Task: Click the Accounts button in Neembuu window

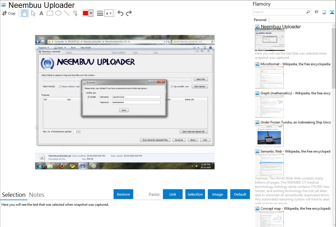Action: (x=179, y=140)
